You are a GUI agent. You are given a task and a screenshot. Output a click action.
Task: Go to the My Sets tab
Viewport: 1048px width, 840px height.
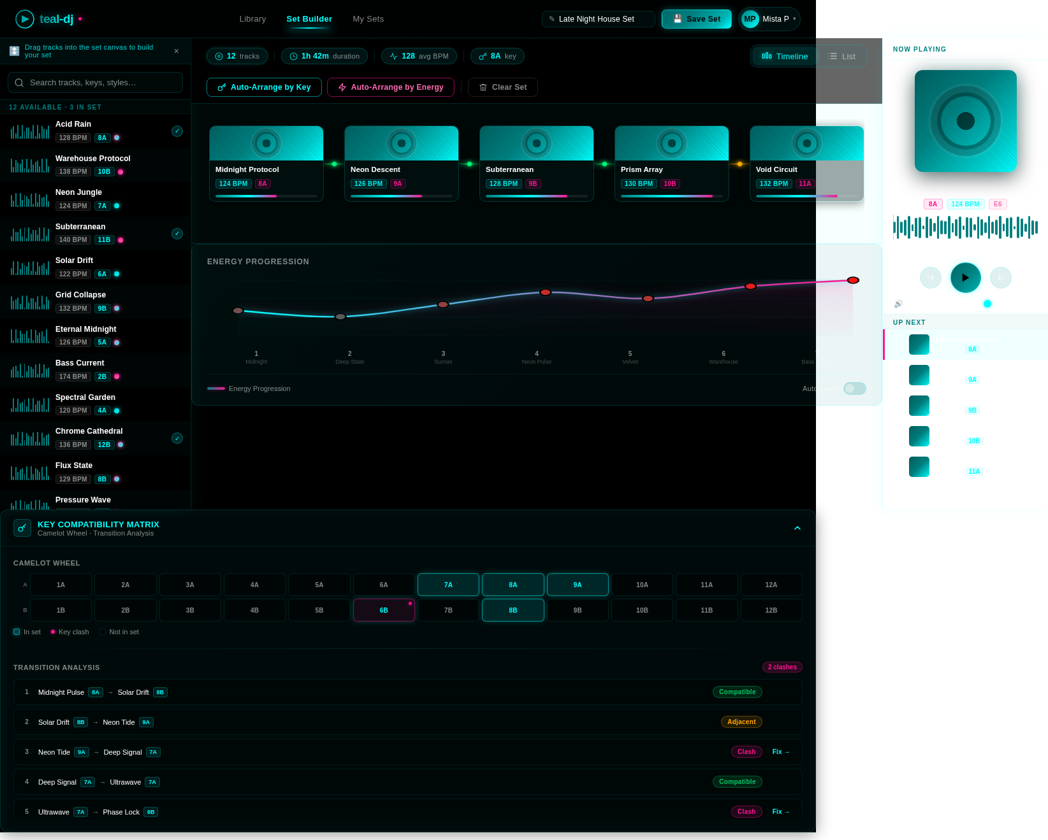point(368,19)
